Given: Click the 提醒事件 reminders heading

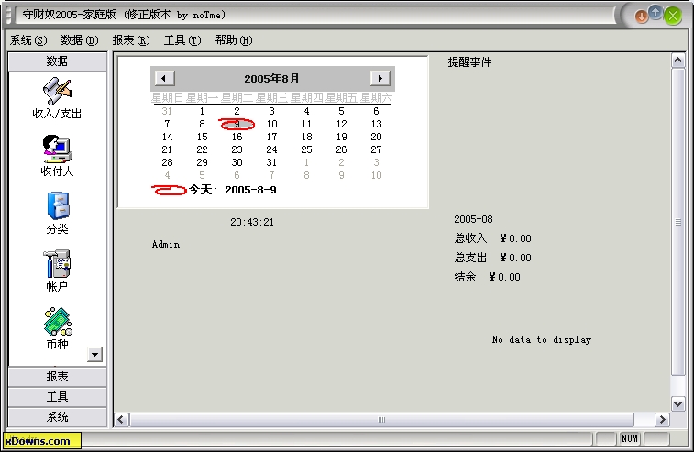Looking at the screenshot, I should [x=469, y=62].
